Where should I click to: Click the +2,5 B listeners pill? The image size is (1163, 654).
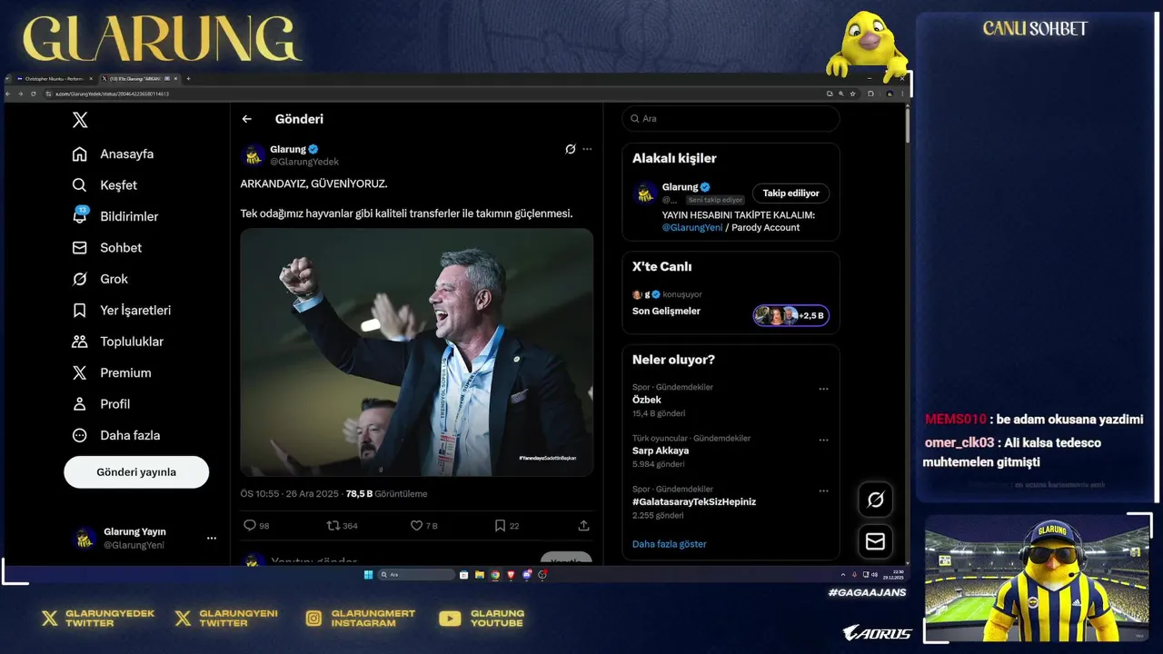click(790, 316)
